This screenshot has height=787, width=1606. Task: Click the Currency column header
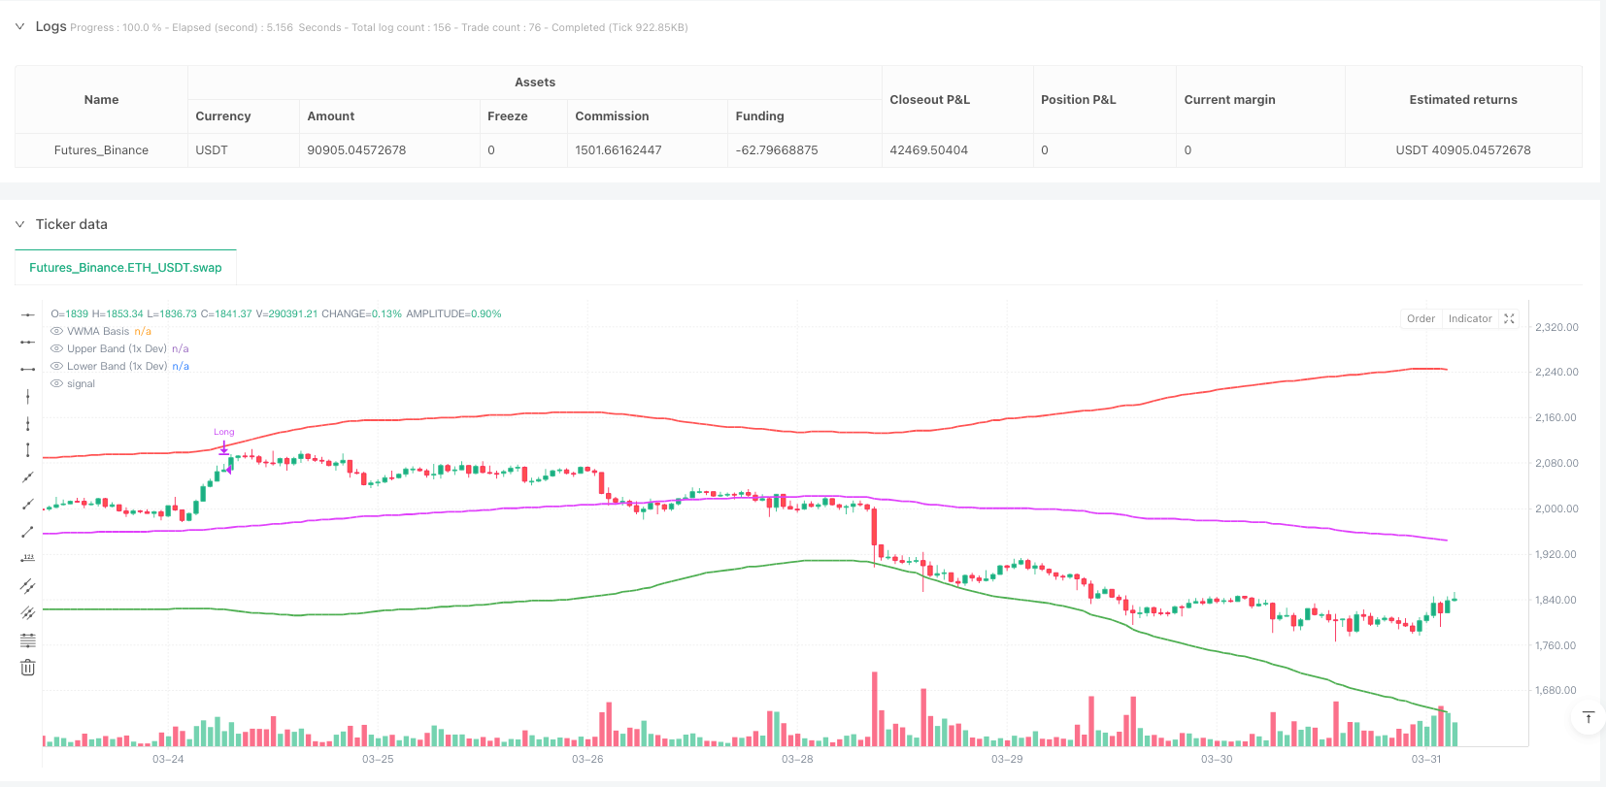pyautogui.click(x=244, y=116)
